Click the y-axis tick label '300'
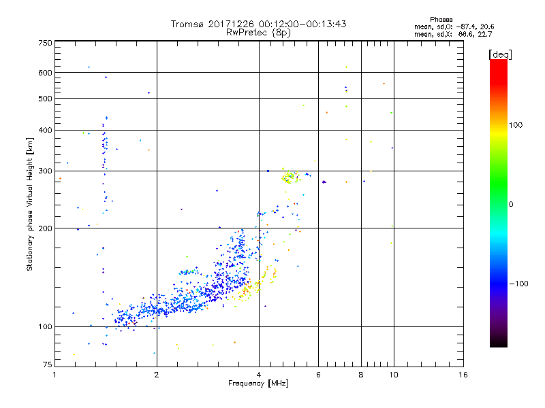 [45, 171]
